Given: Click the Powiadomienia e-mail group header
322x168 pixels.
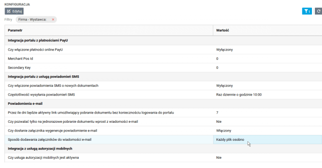Looking at the screenshot, I should tap(26, 103).
